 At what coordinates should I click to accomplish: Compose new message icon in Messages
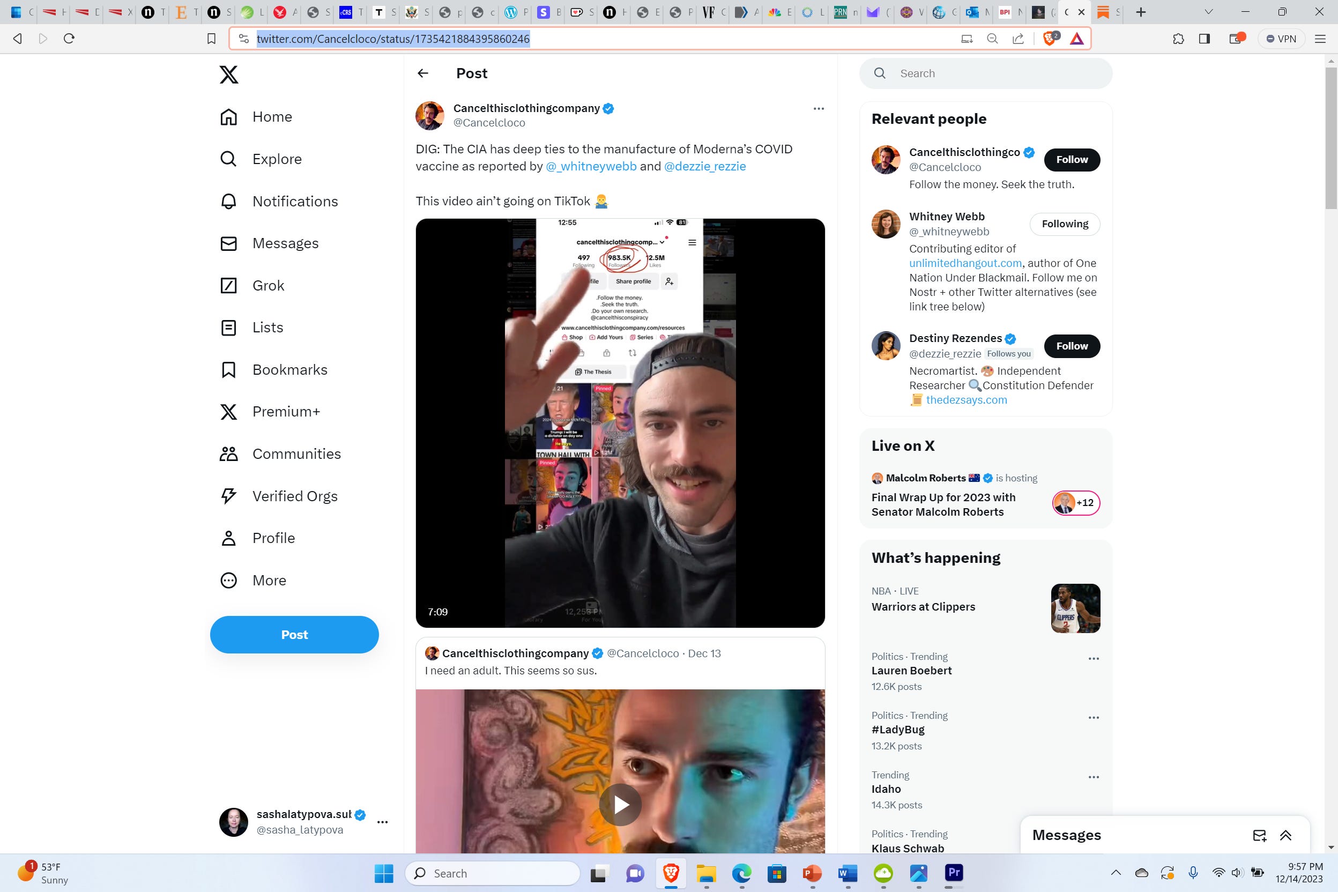point(1260,835)
